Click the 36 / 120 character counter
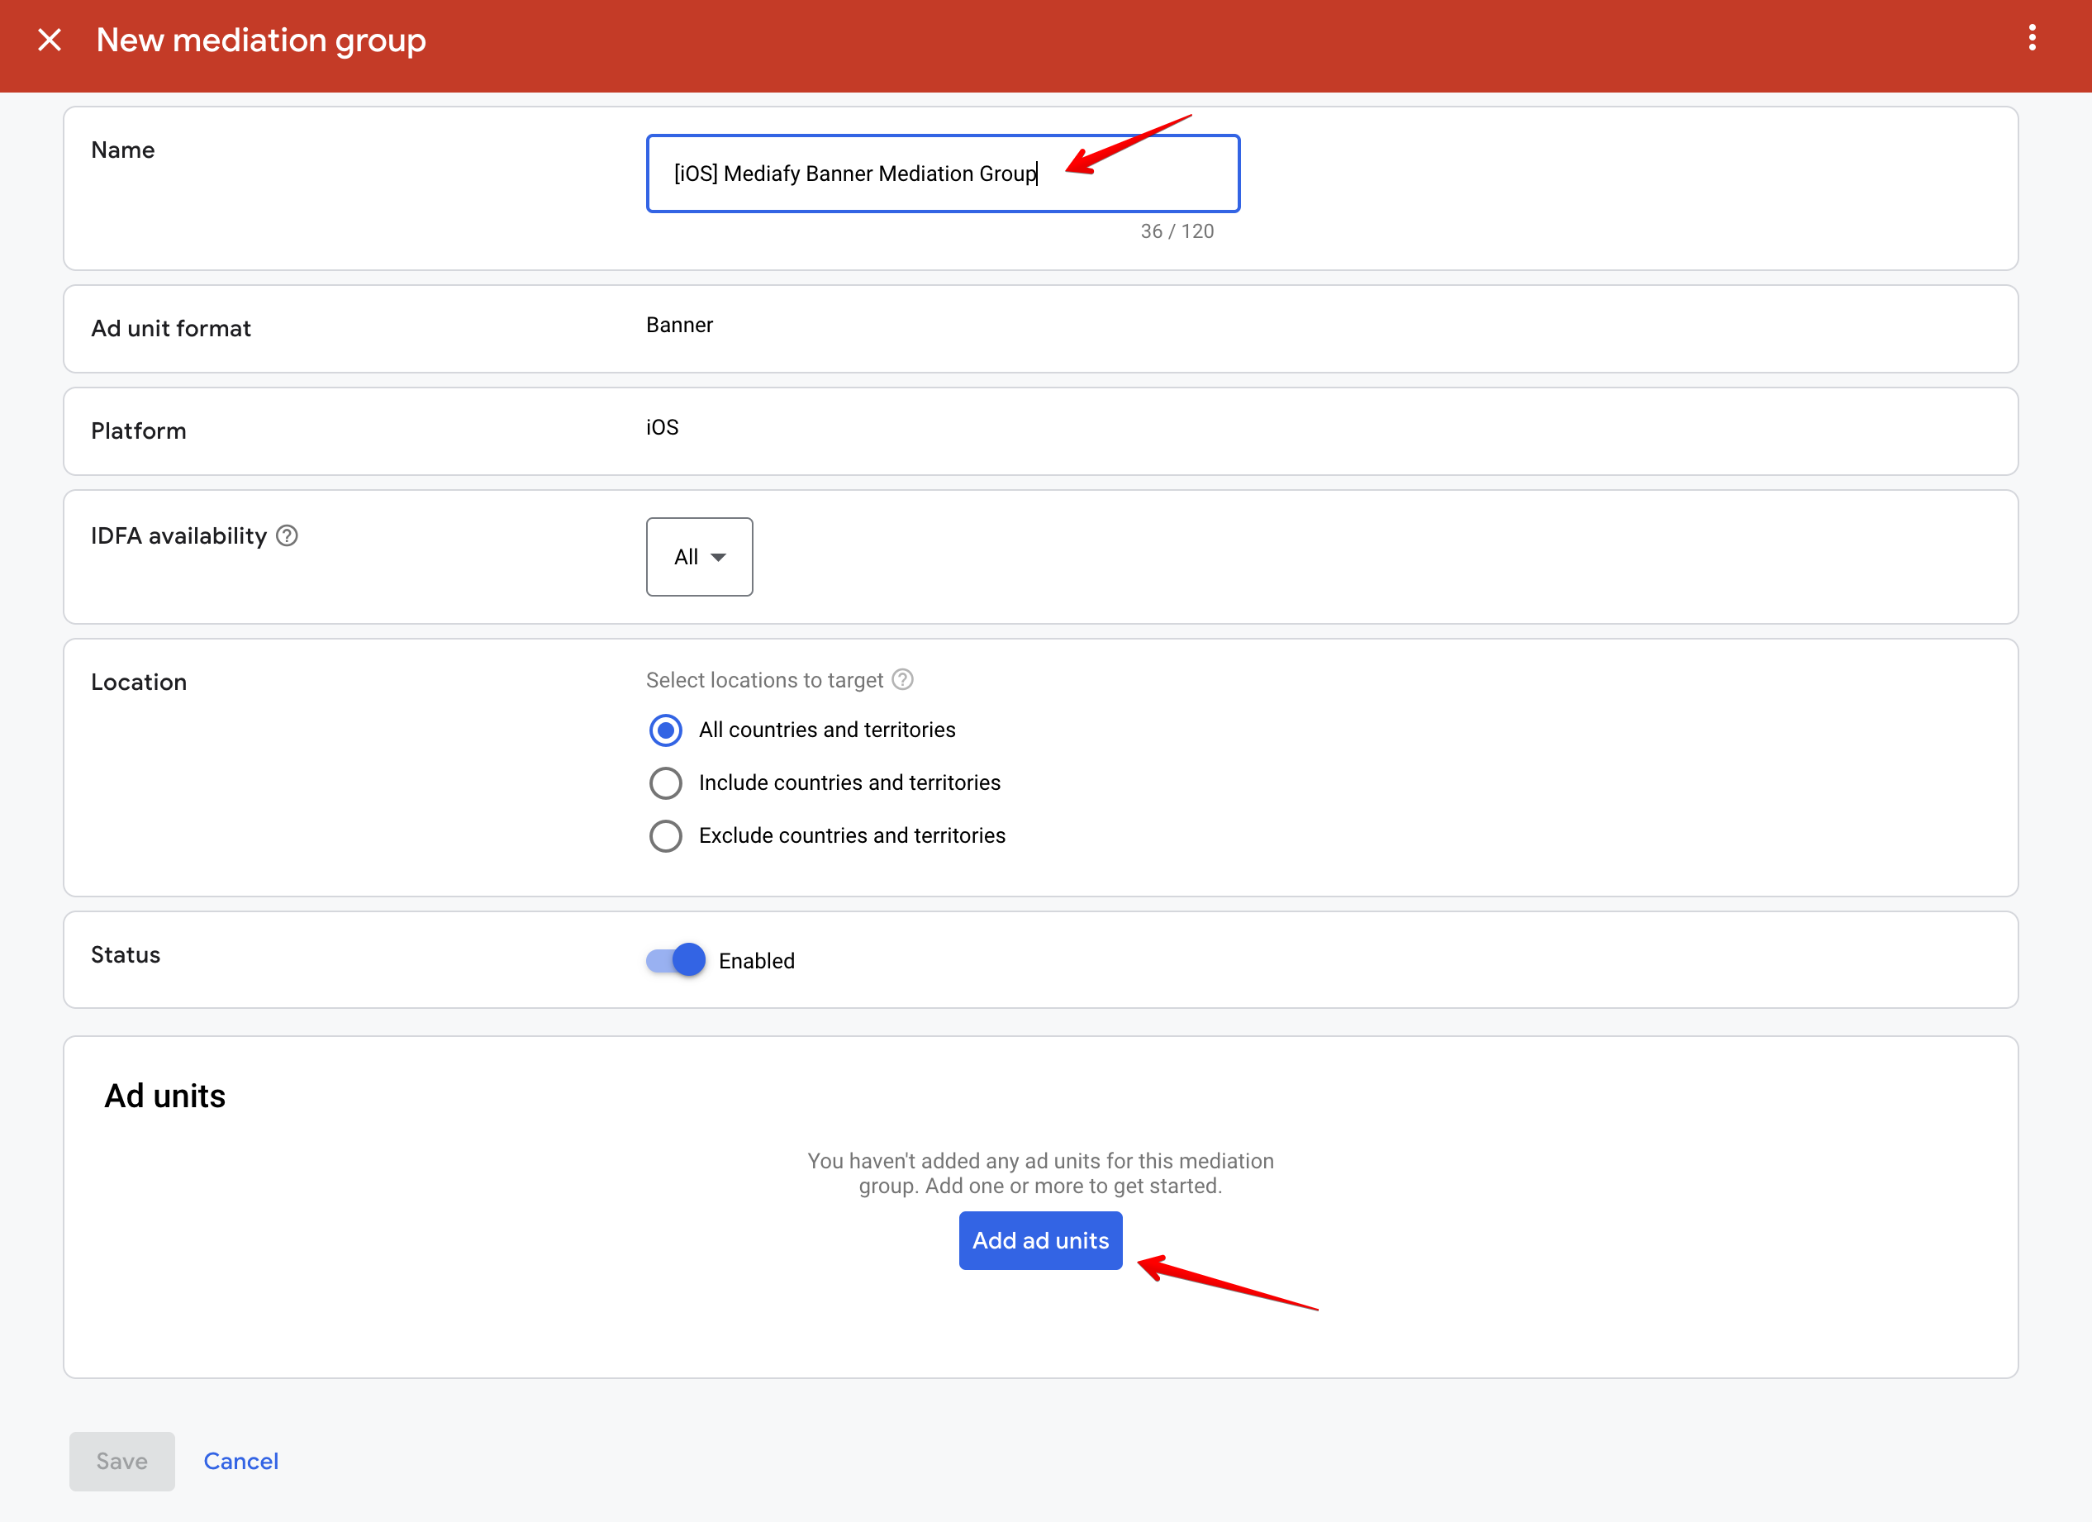 click(1176, 231)
